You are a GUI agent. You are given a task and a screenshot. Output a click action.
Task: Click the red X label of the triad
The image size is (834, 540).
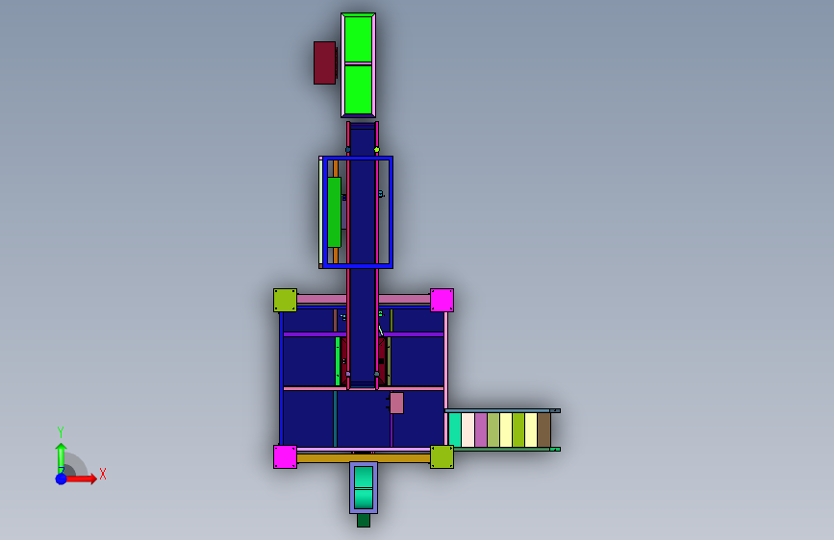click(x=103, y=474)
